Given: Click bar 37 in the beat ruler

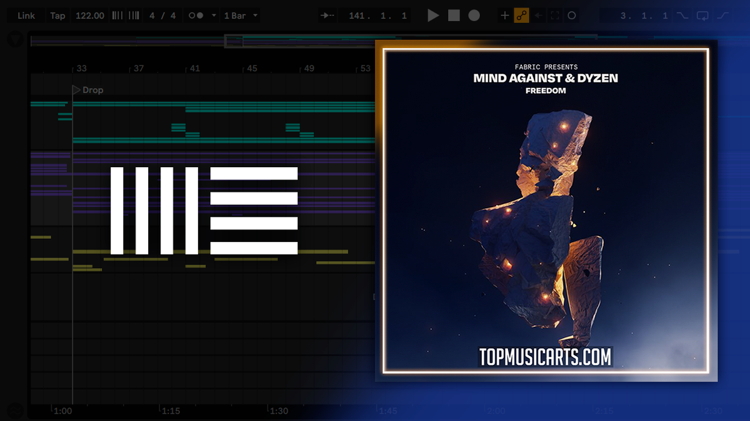Looking at the screenshot, I should 138,69.
